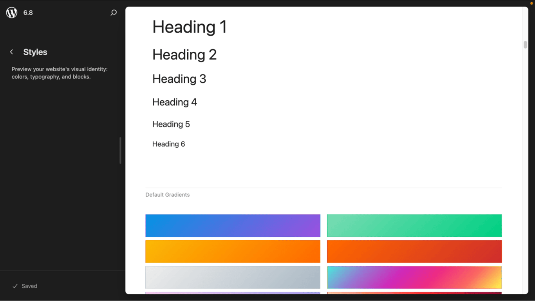Click the checkmark next to Saved
Viewport: 535px width, 301px height.
coord(15,286)
